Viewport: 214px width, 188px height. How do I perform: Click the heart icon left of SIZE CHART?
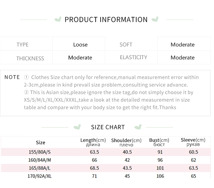click(77, 127)
